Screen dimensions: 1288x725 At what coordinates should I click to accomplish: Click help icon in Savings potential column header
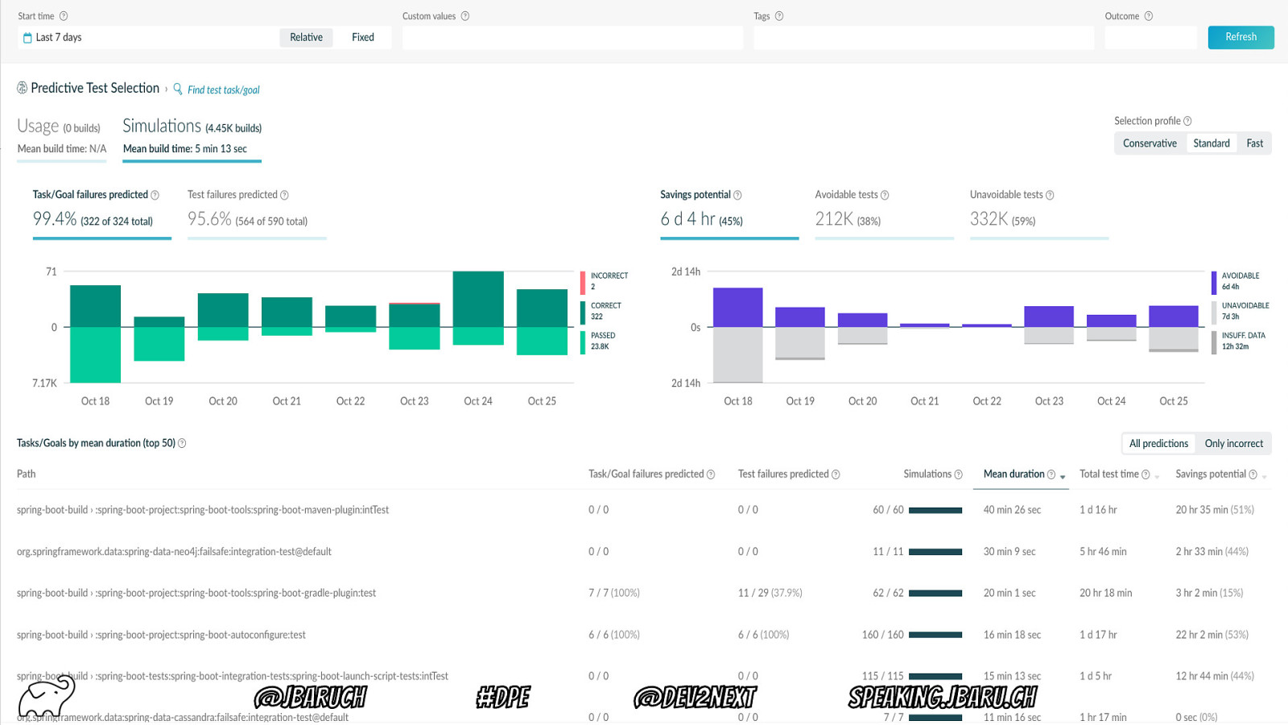(1253, 474)
